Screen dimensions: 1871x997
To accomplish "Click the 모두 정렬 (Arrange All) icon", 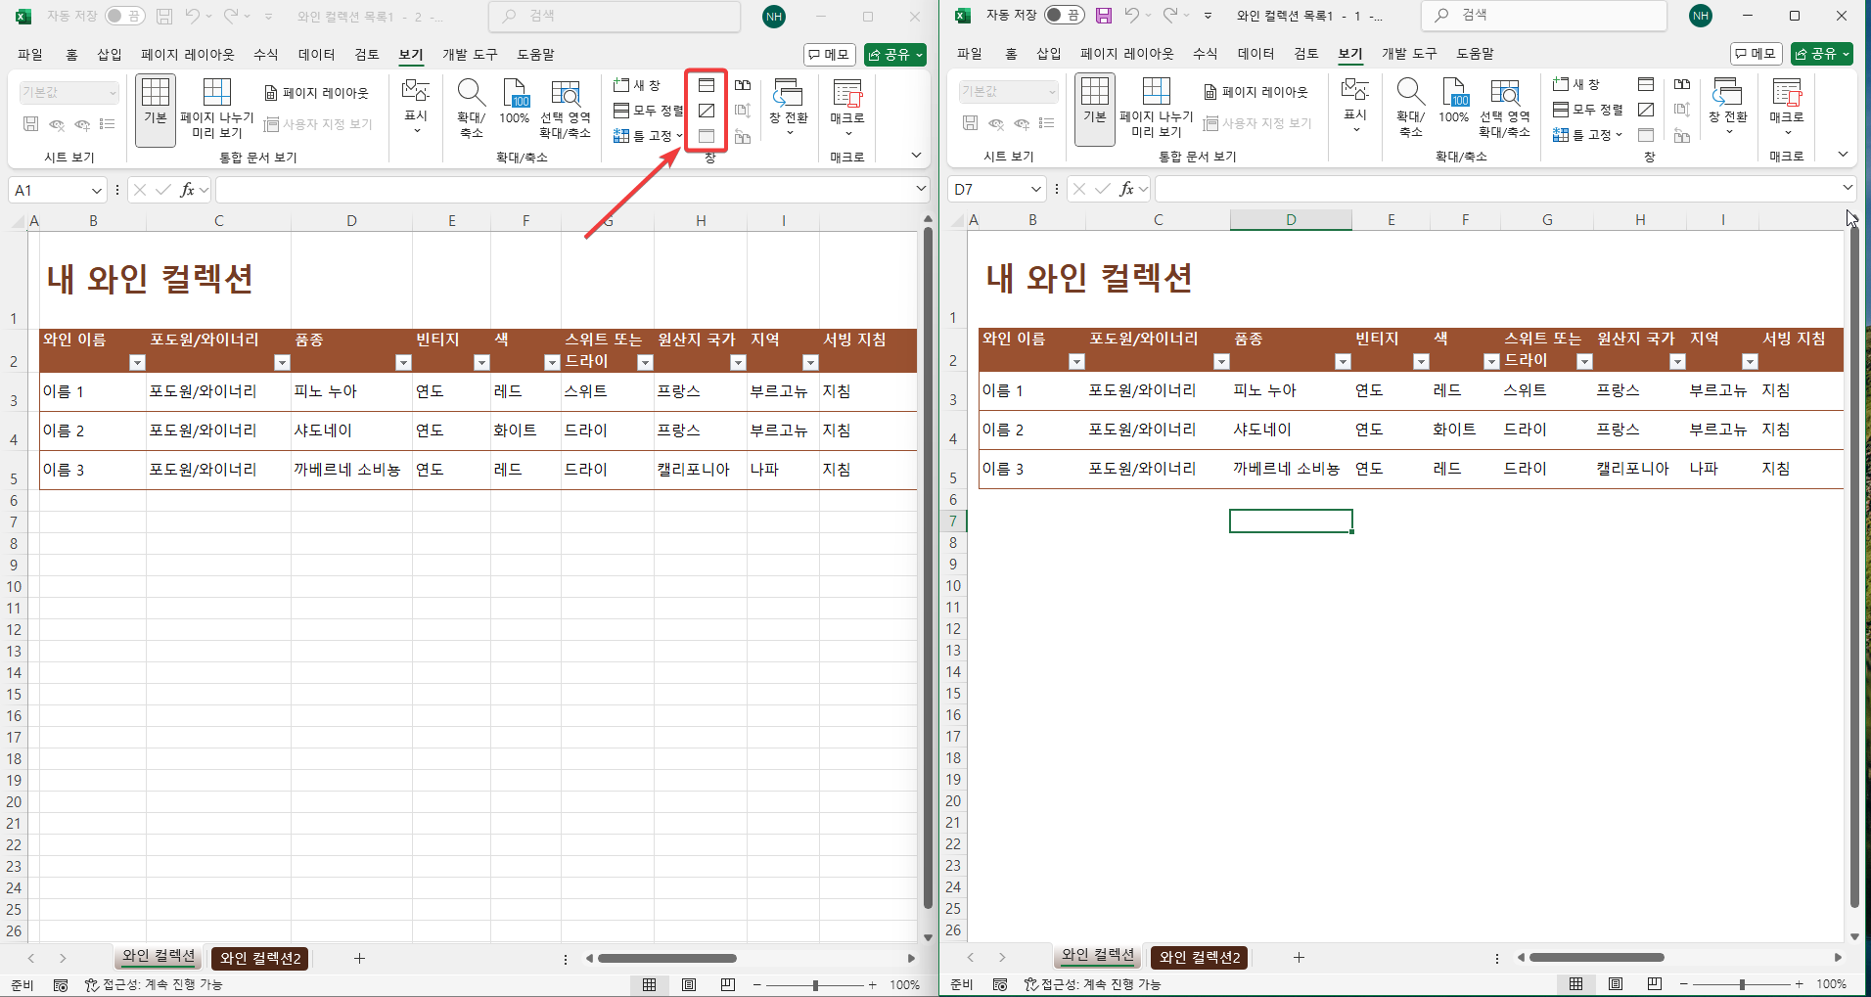I will (x=647, y=110).
